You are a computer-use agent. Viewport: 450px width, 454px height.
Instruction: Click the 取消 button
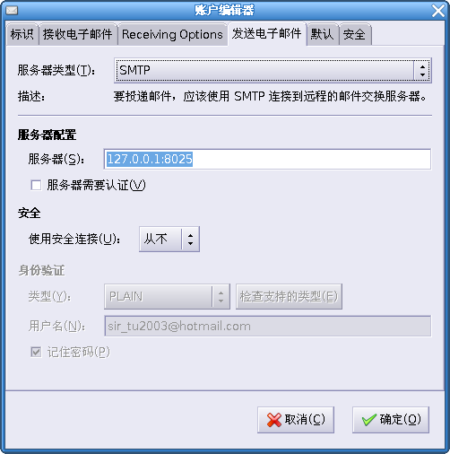(296, 420)
